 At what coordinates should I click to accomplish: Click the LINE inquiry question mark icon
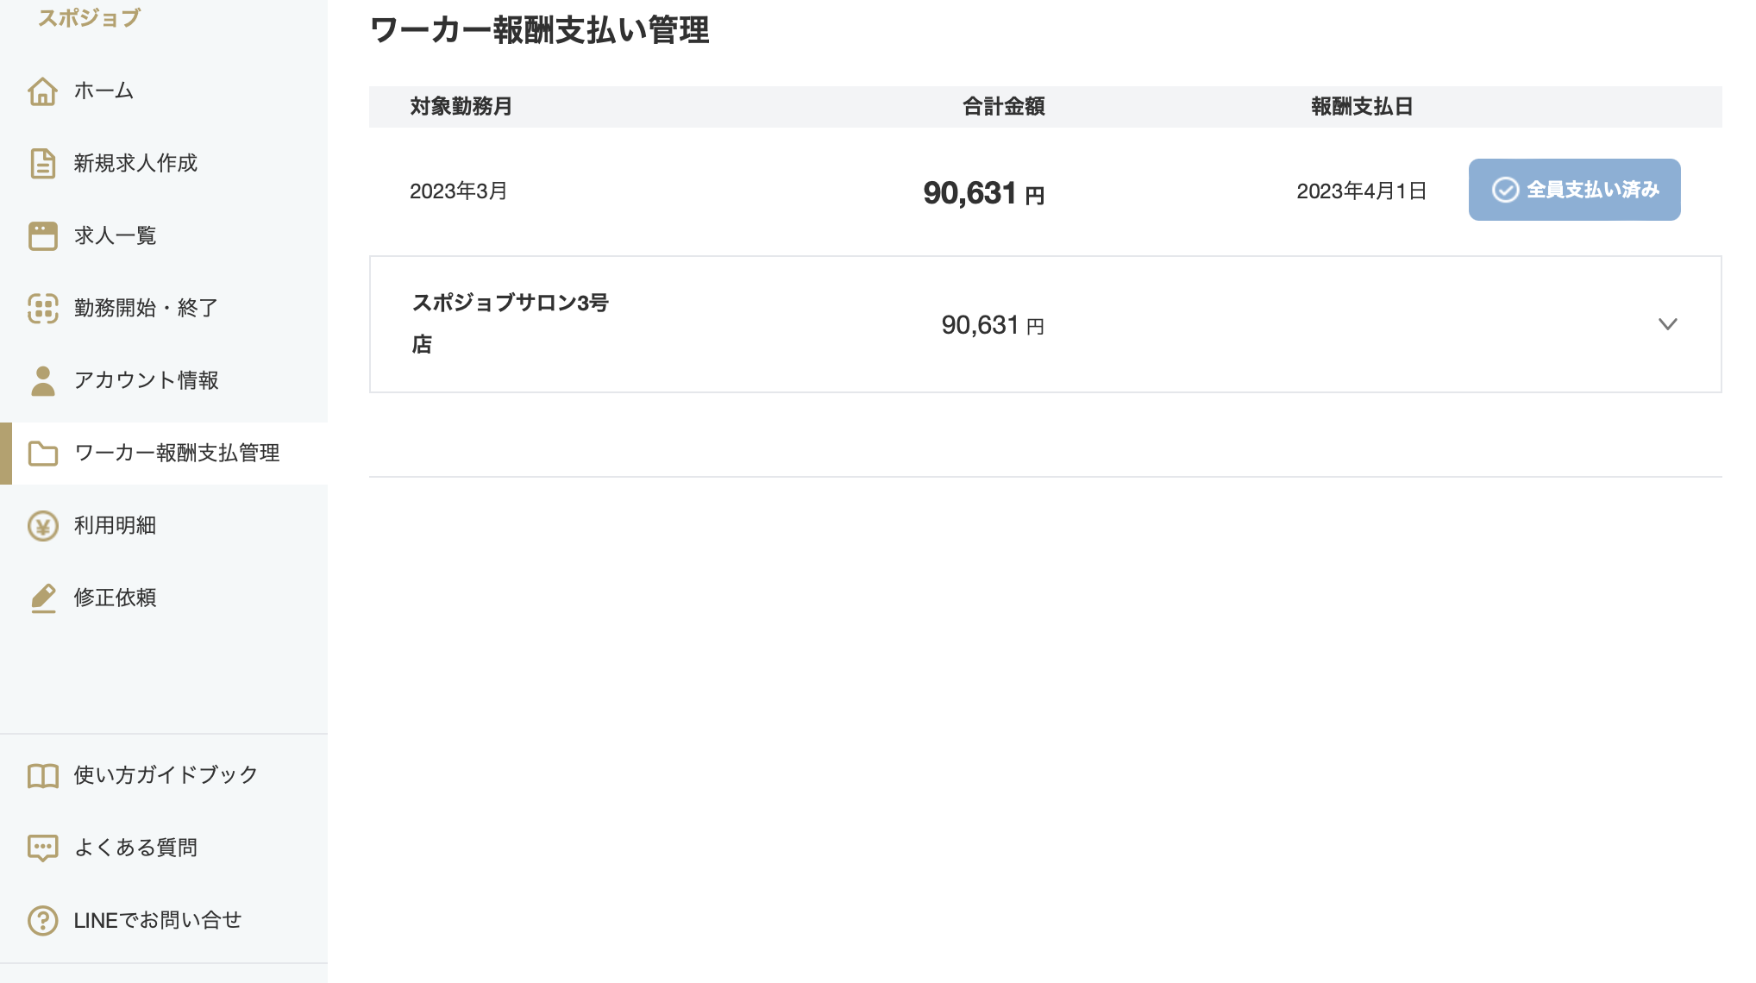pos(42,920)
